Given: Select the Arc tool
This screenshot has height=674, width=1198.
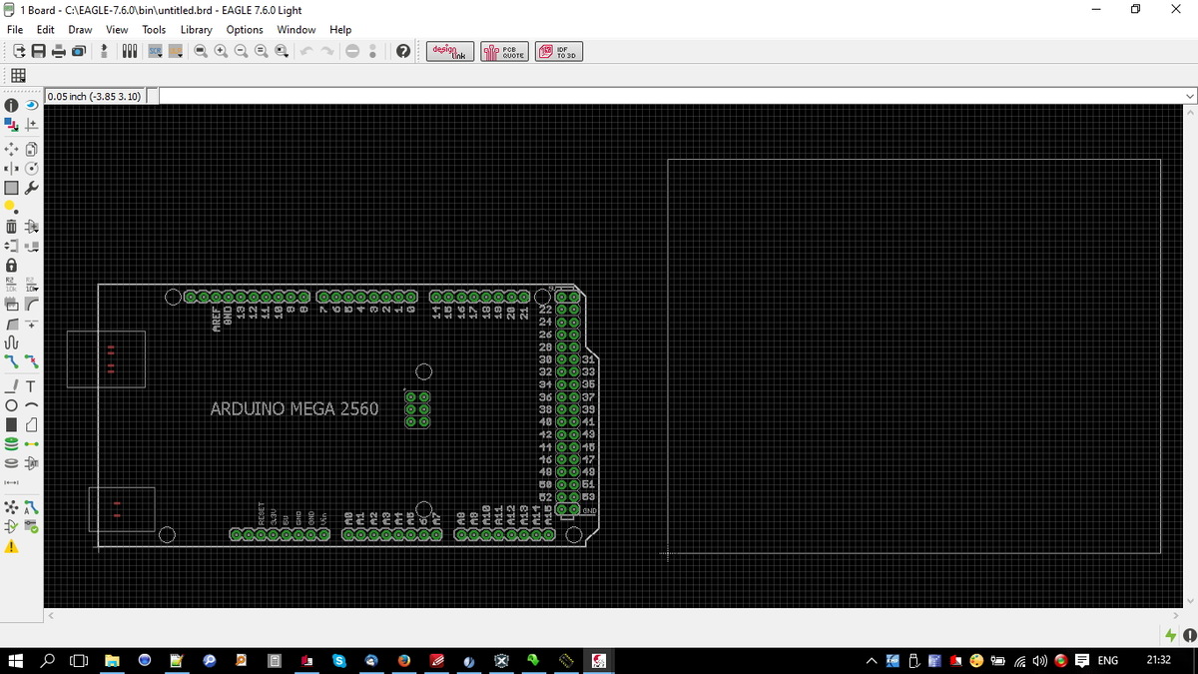Looking at the screenshot, I should click(x=31, y=405).
